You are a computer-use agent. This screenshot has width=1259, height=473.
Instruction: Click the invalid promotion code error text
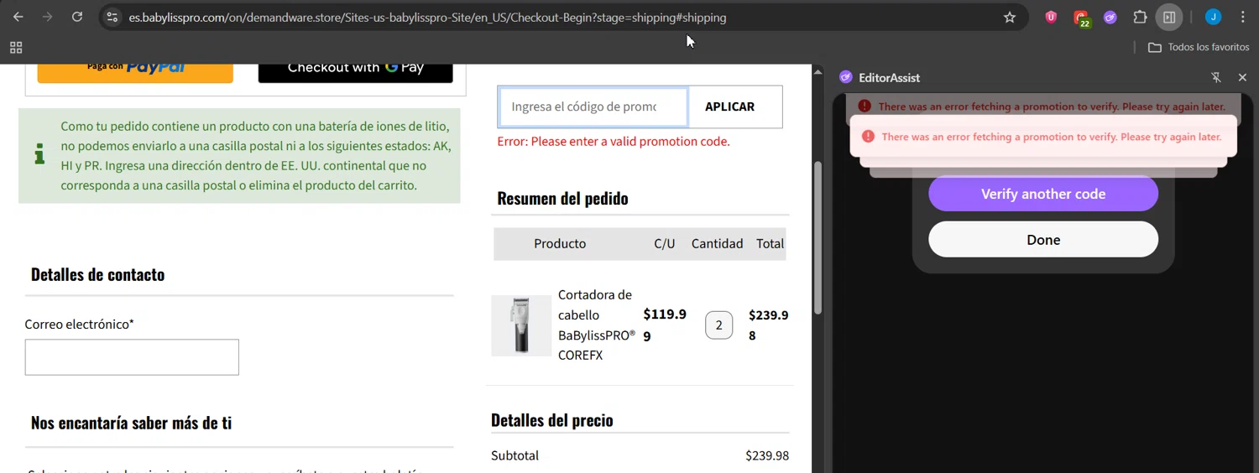[x=614, y=142]
